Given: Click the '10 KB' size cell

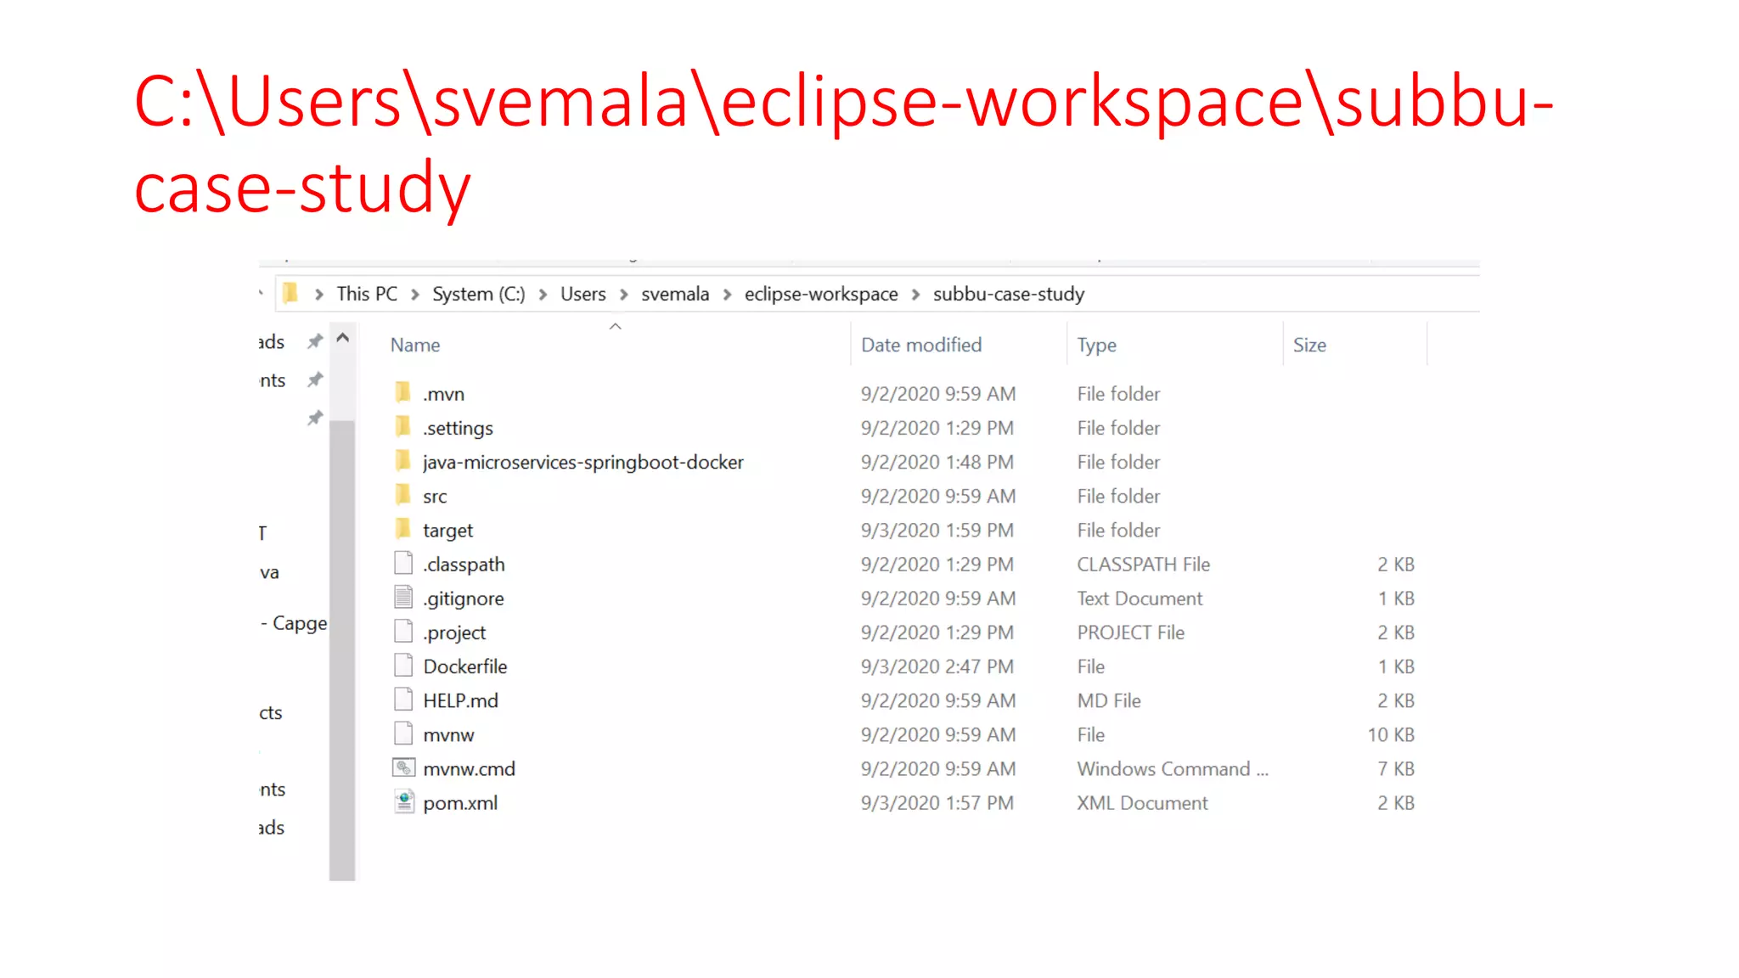Looking at the screenshot, I should [1391, 734].
